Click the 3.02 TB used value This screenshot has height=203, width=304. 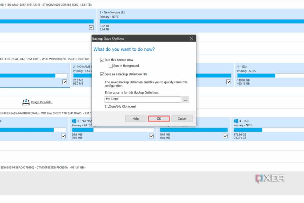[x=104, y=26]
